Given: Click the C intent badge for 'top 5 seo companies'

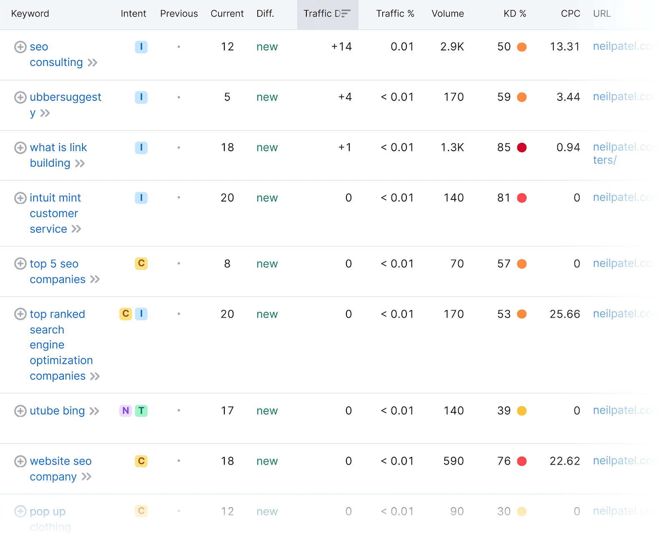Looking at the screenshot, I should [x=141, y=264].
